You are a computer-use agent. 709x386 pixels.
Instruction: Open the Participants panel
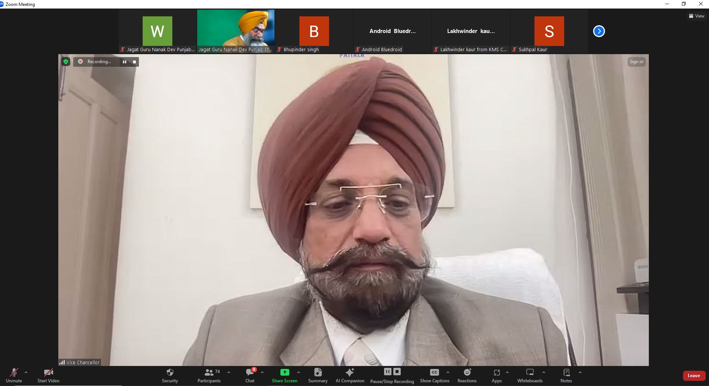point(209,375)
